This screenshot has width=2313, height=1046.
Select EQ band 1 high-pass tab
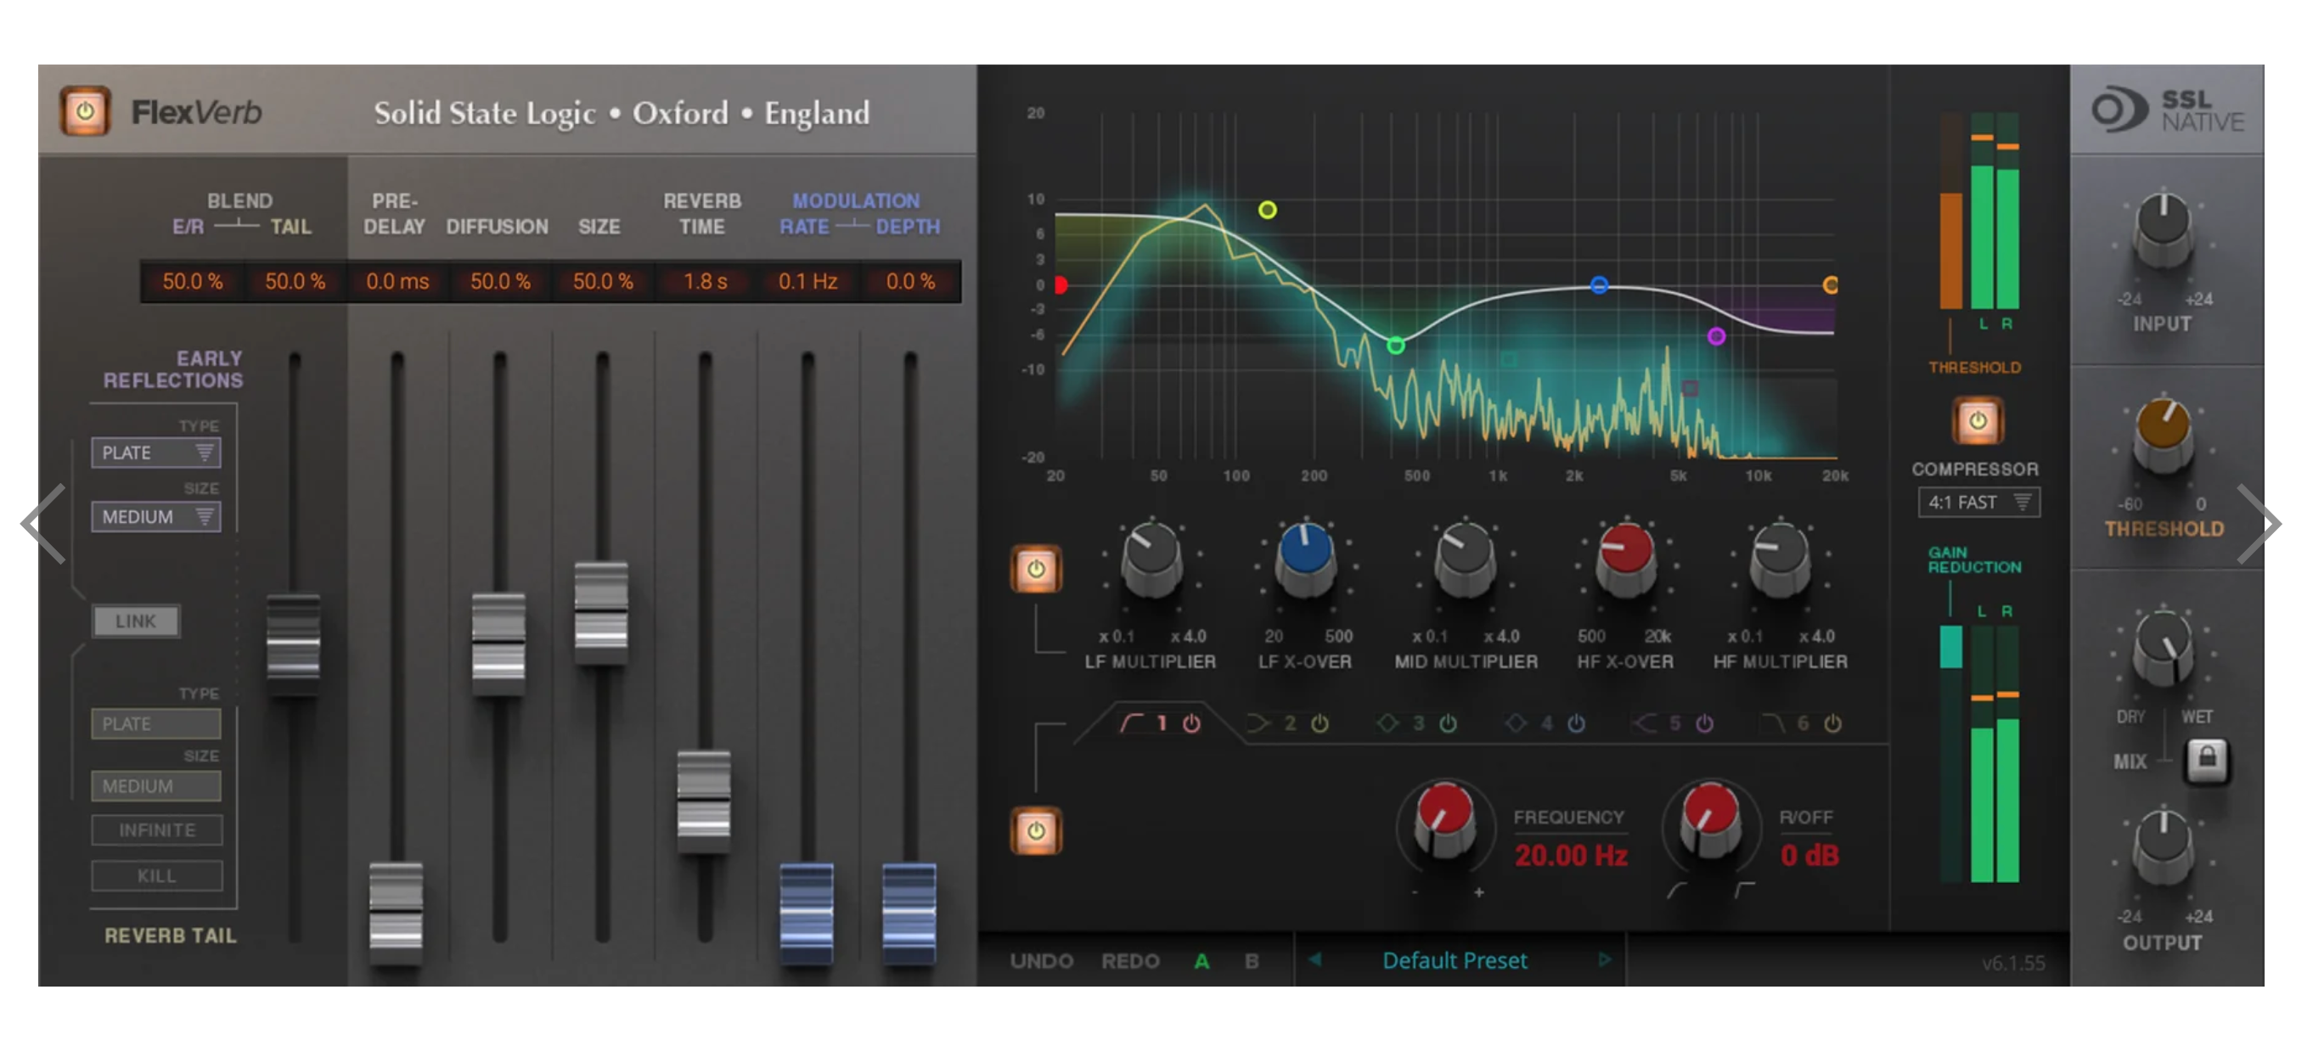(1144, 723)
